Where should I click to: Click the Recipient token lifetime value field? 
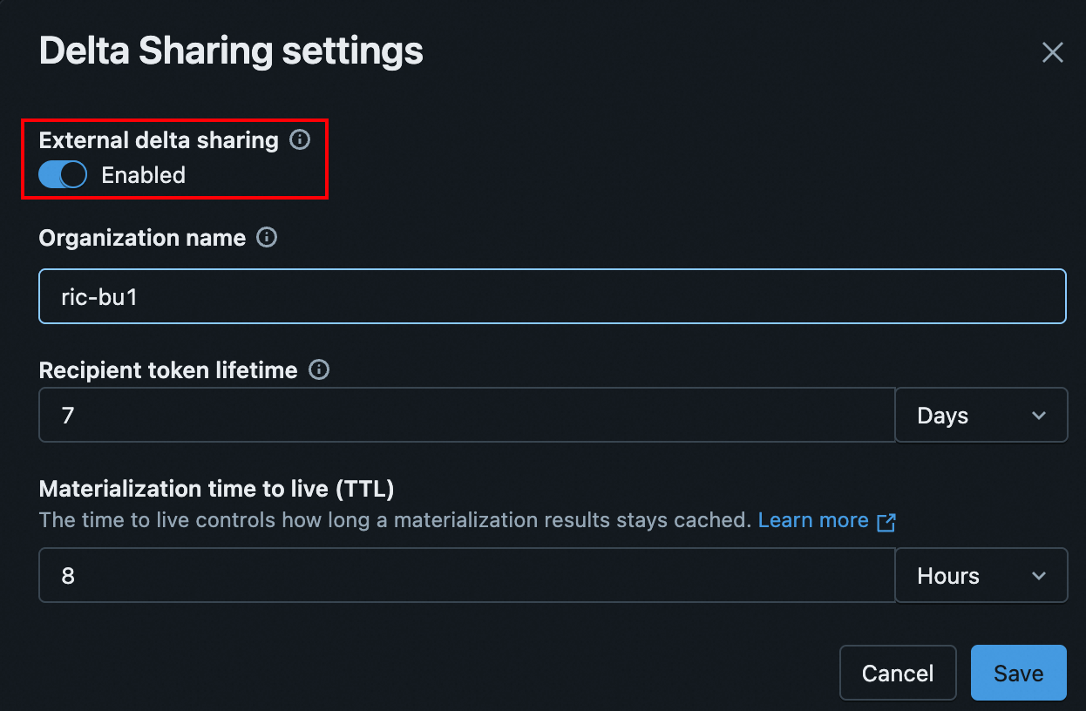[467, 416]
